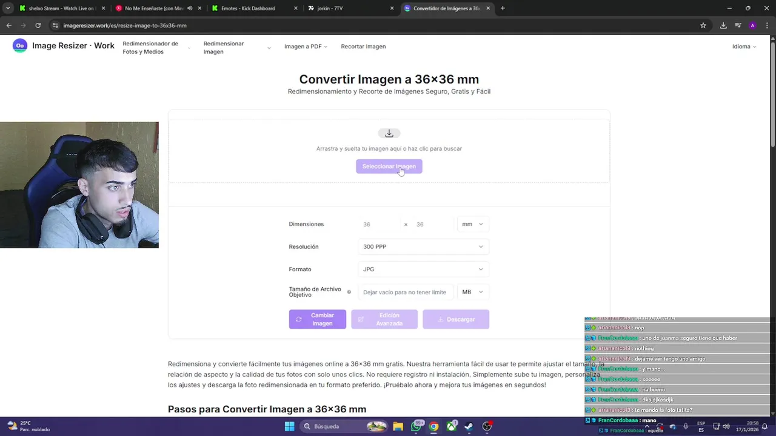776x436 pixels.
Task: Close the Emotes - Kick Dashboard tab
Action: 296,8
